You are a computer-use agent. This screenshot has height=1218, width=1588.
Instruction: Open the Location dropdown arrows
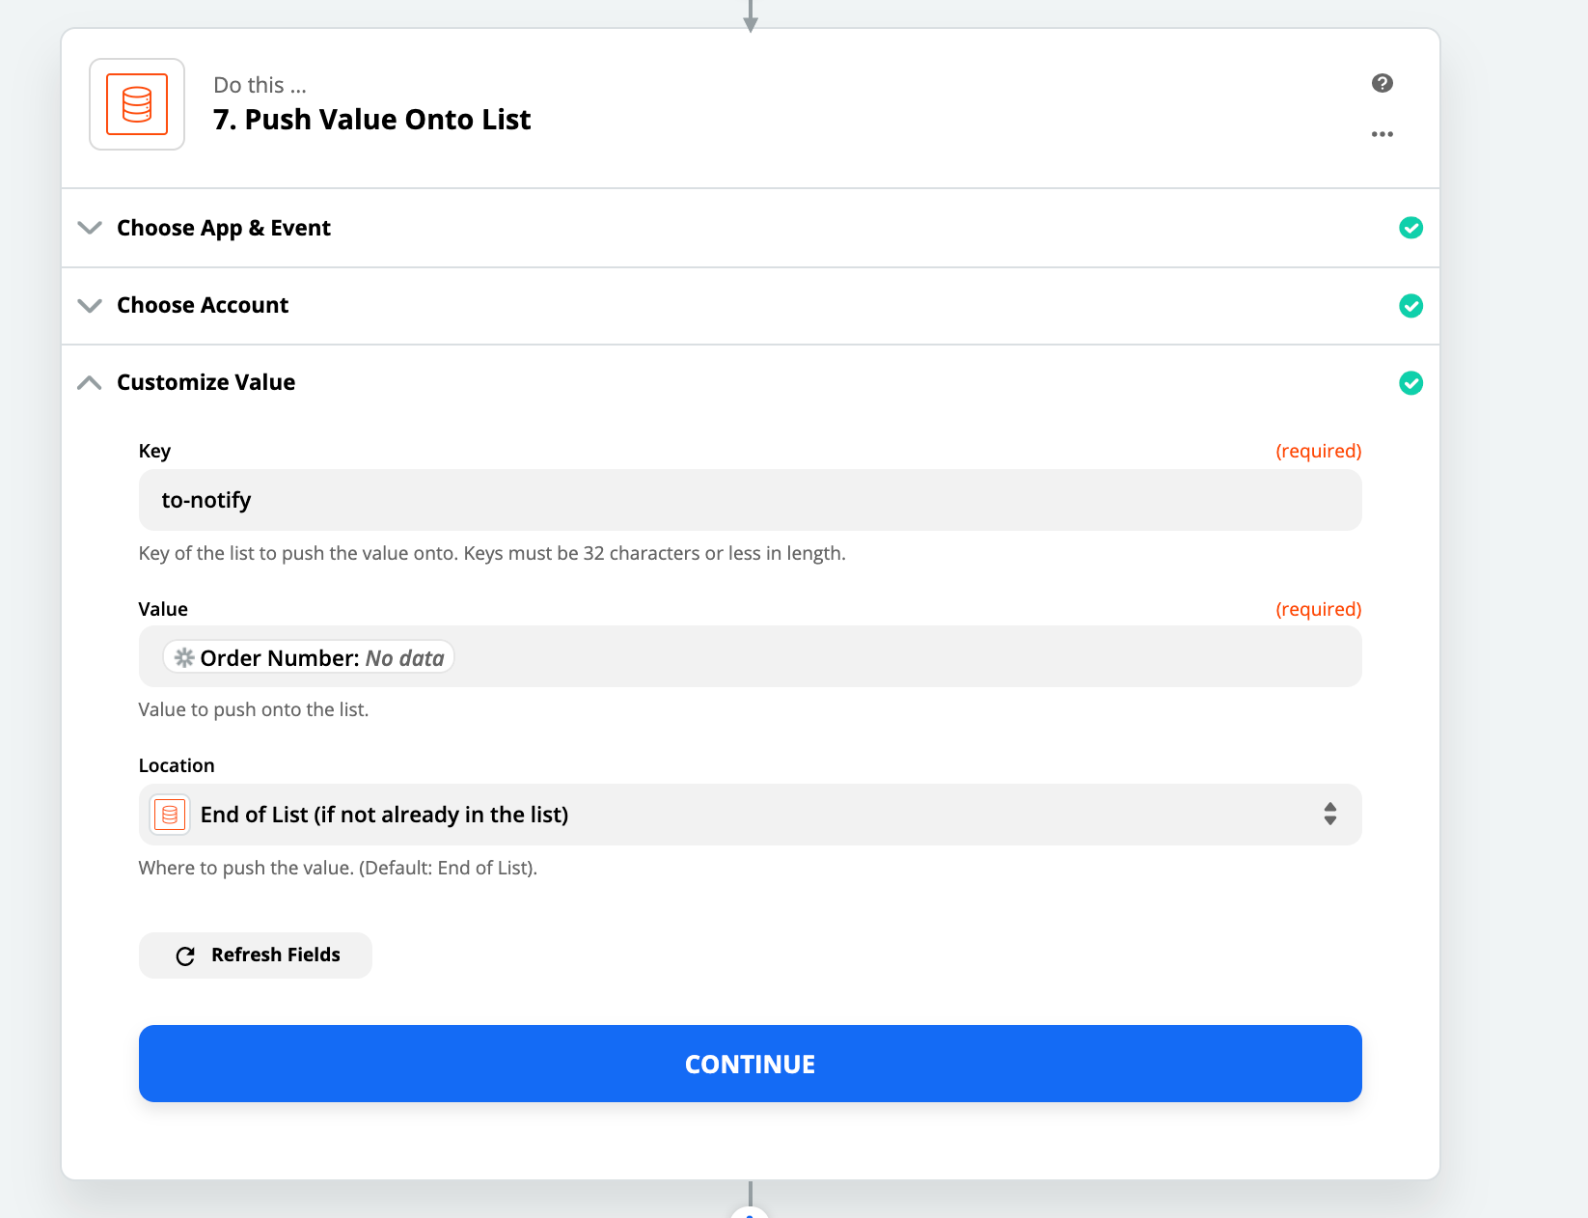1329,814
